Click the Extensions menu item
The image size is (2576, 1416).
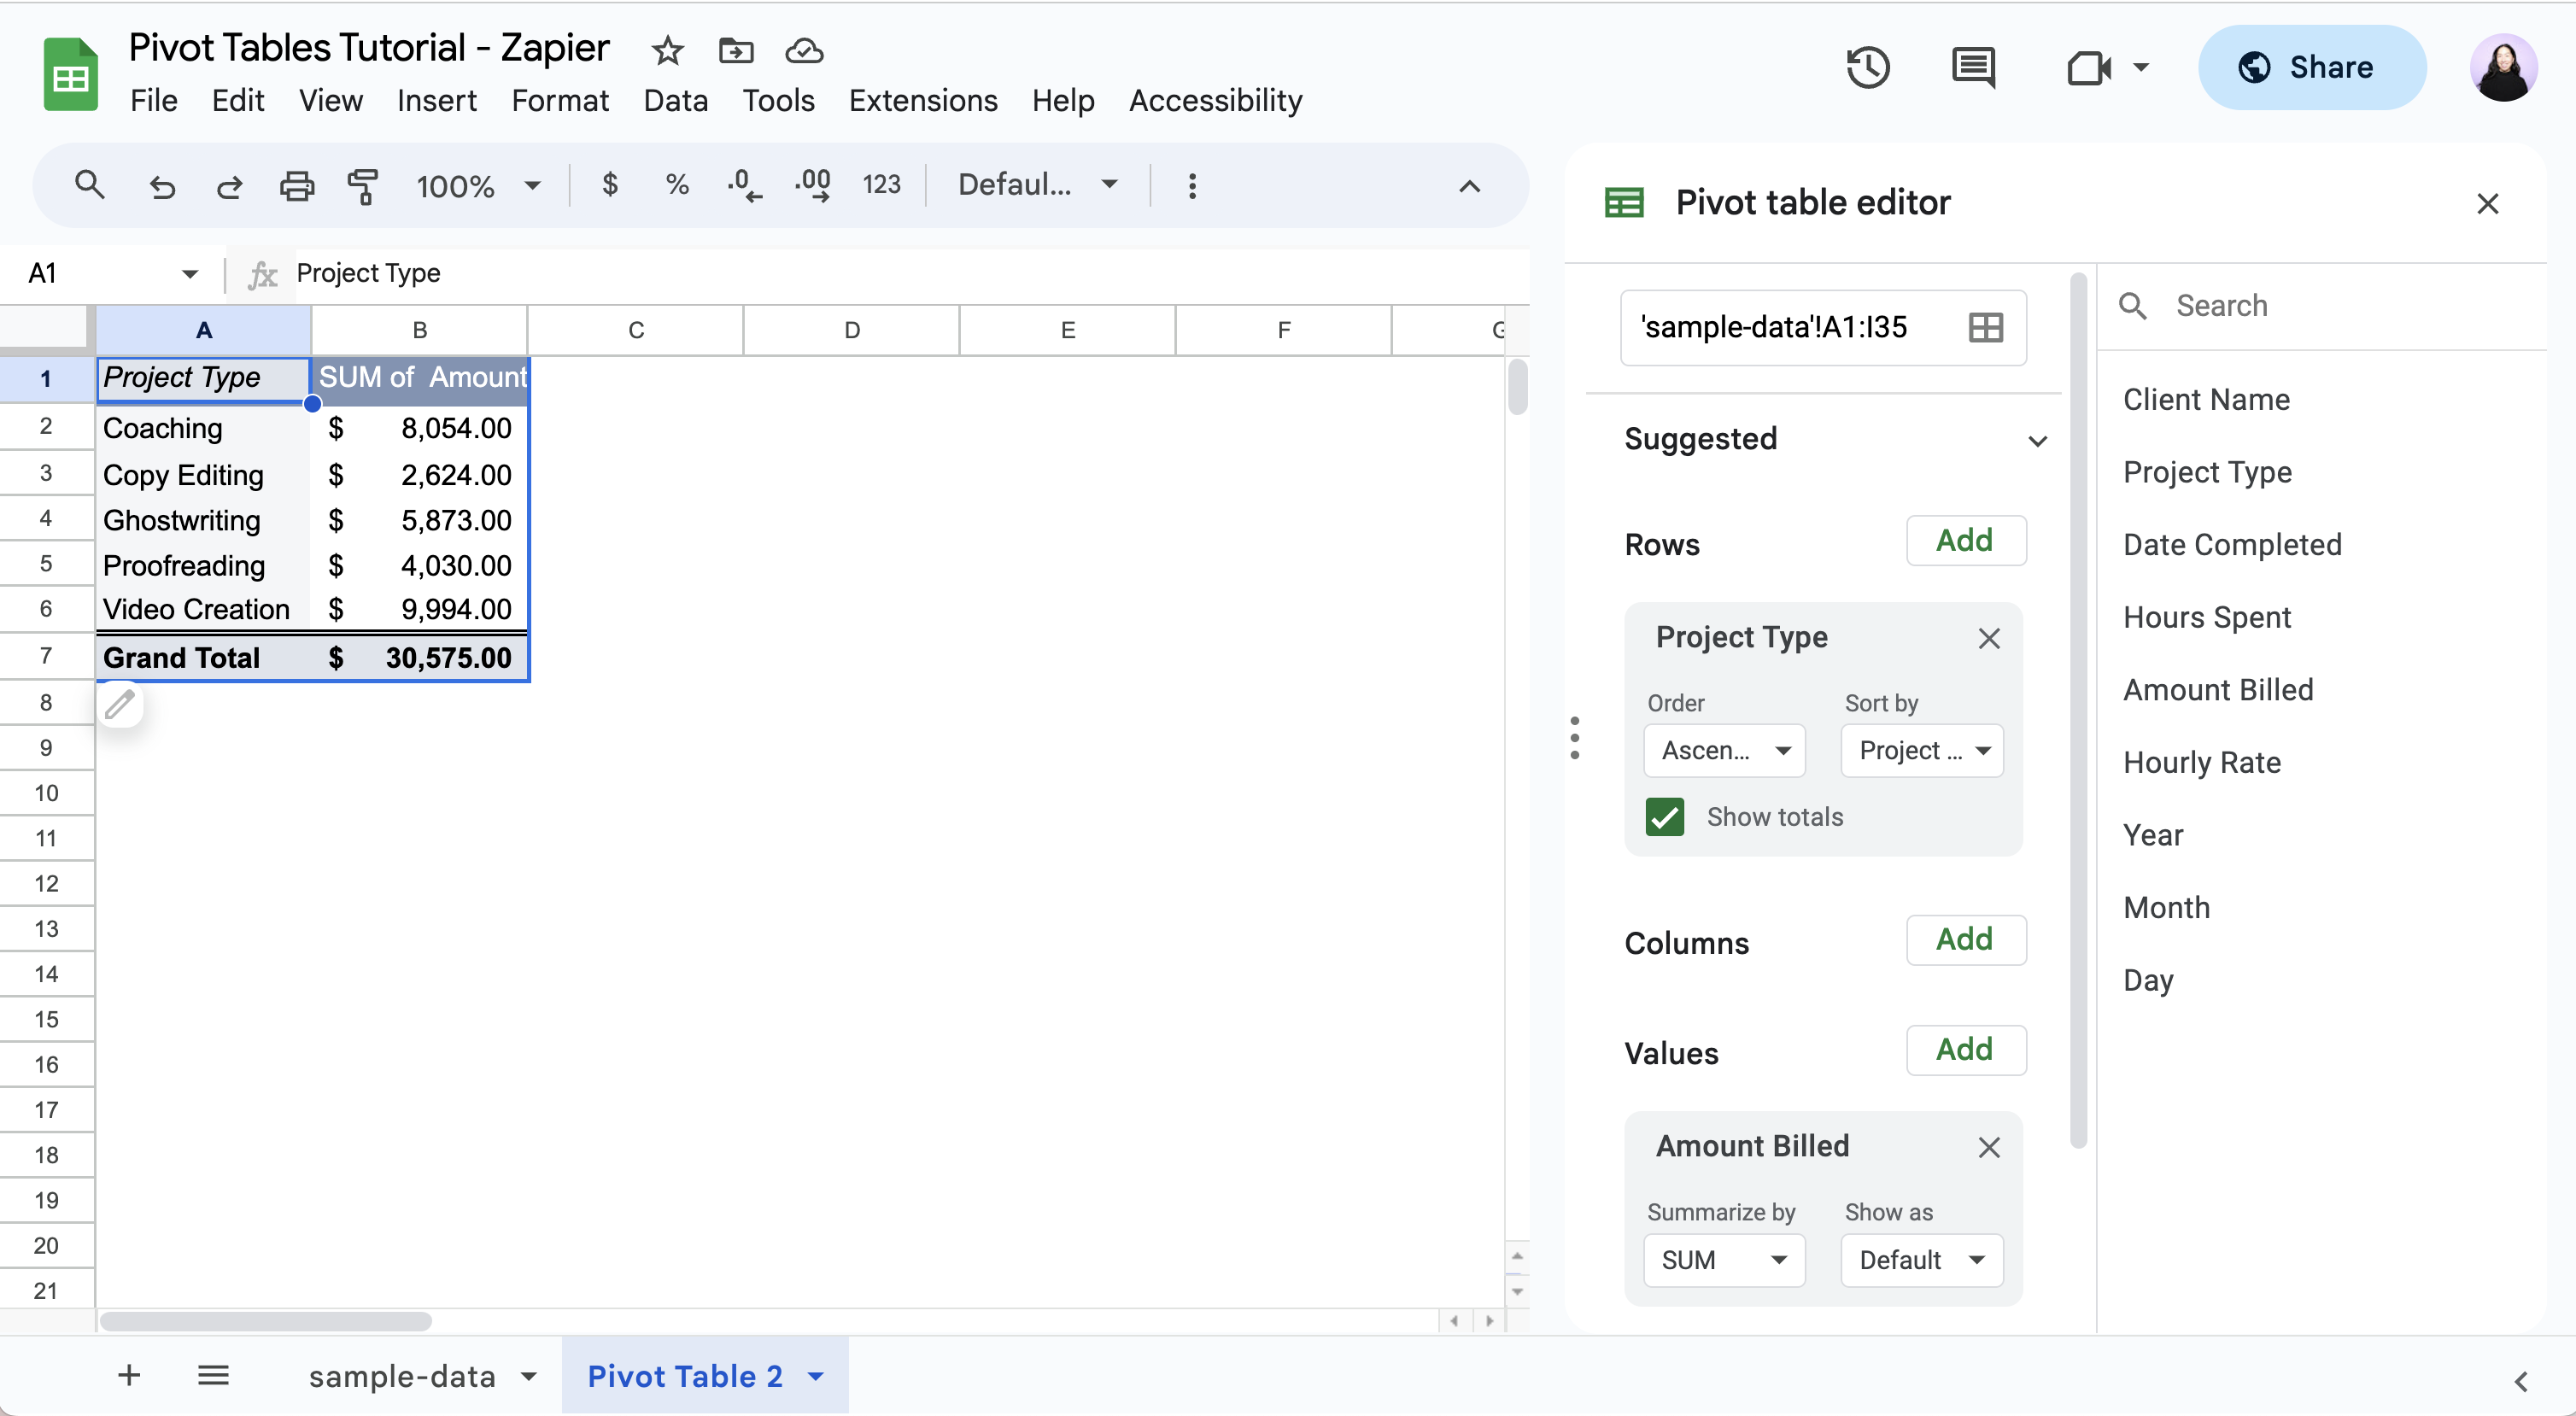[922, 101]
